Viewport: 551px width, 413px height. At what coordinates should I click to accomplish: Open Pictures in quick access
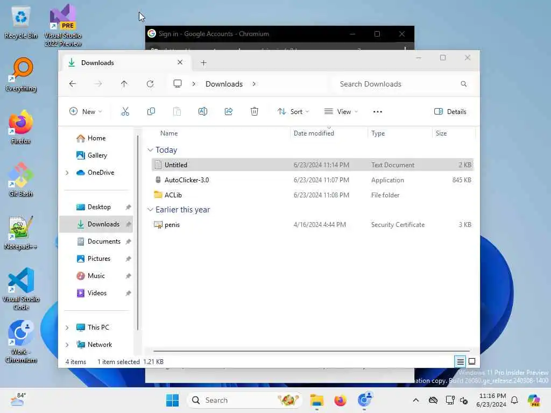pyautogui.click(x=96, y=259)
